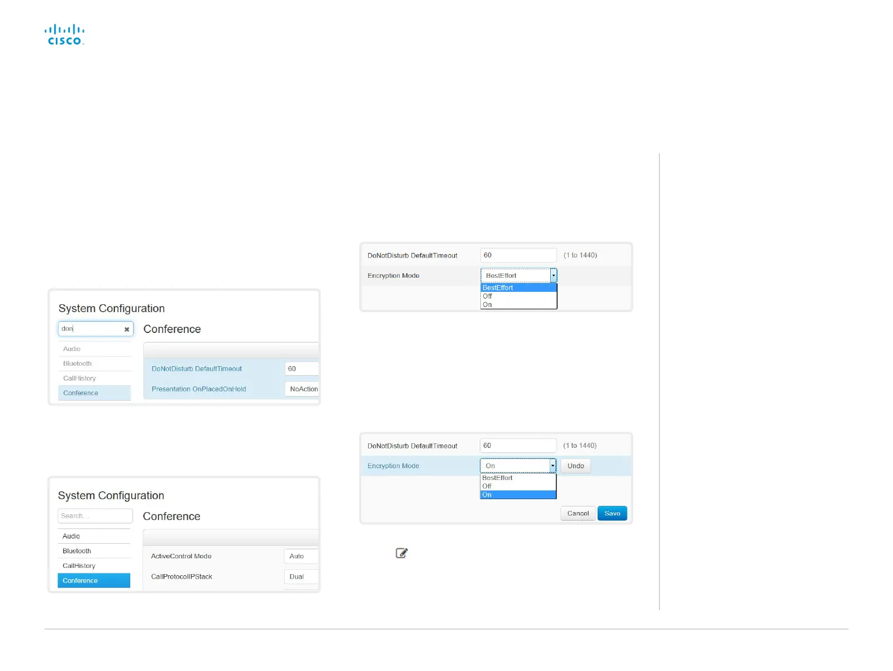The image size is (893, 671).
Task: Open CallHistory in the lower sidebar
Action: click(x=94, y=566)
